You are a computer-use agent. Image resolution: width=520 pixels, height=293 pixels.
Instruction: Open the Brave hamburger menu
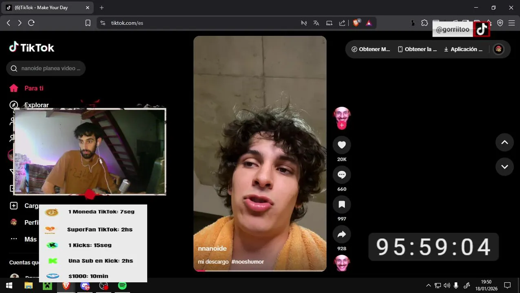click(x=511, y=23)
